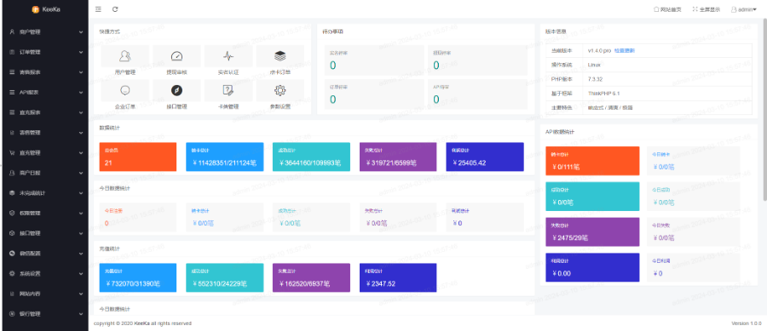Click the WeChat icon beside 微信配置

pos(12,254)
